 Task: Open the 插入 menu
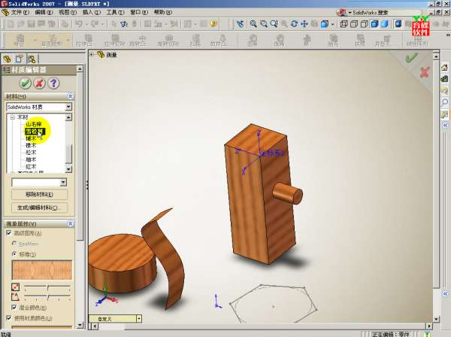[x=90, y=13]
